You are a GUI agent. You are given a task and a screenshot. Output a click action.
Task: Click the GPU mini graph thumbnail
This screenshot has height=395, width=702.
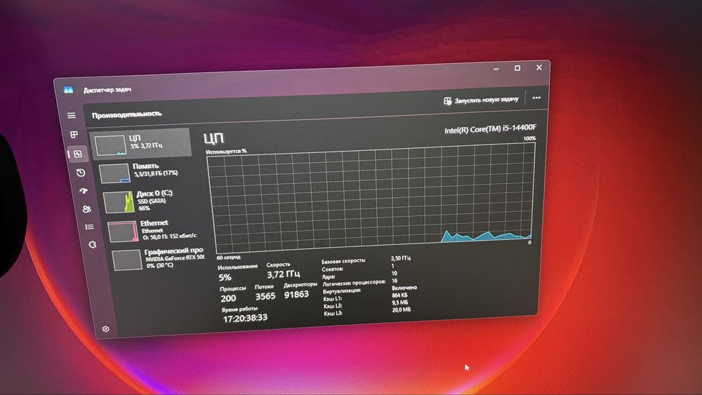pyautogui.click(x=127, y=260)
